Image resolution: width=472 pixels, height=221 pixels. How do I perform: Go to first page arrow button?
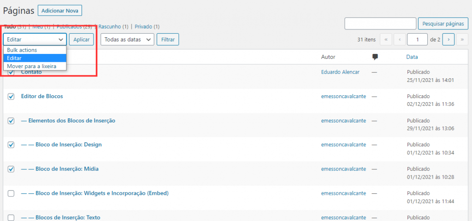click(386, 40)
